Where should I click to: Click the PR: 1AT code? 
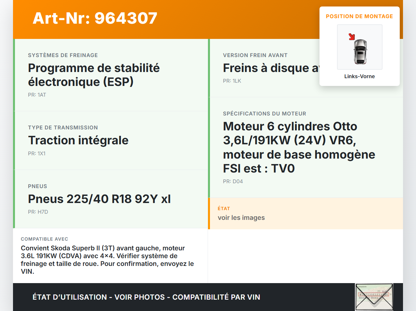click(37, 95)
